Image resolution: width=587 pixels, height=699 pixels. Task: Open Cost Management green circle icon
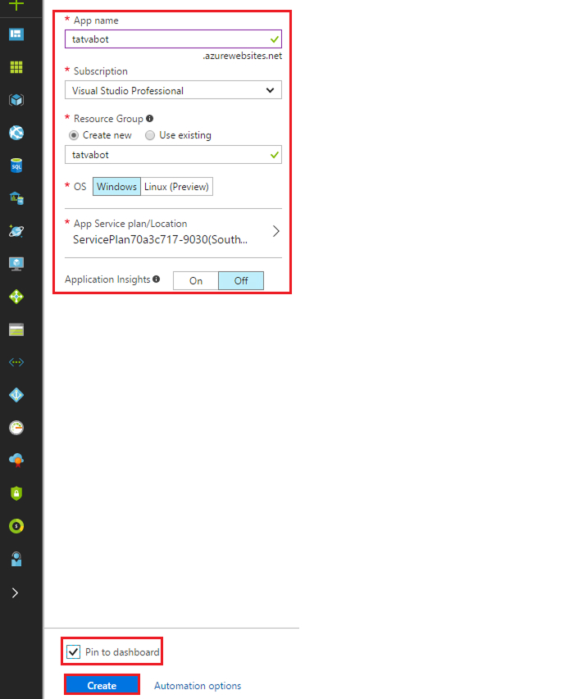(x=16, y=526)
